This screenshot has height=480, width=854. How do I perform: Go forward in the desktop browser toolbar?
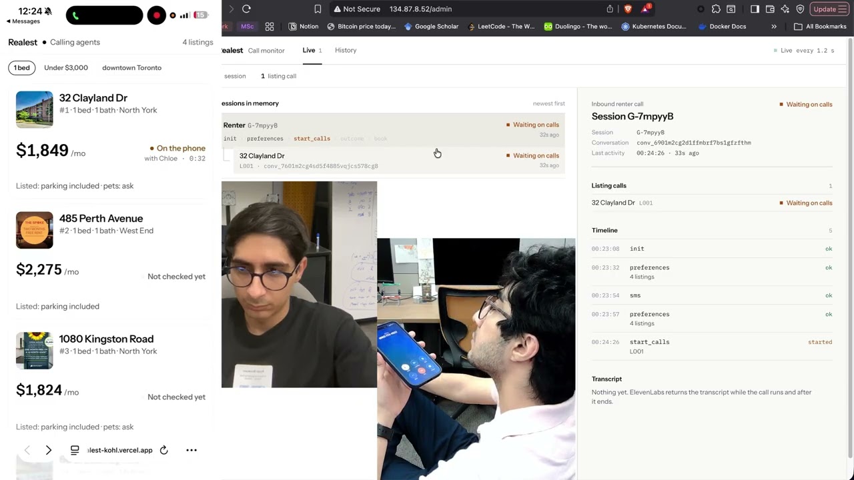point(231,9)
